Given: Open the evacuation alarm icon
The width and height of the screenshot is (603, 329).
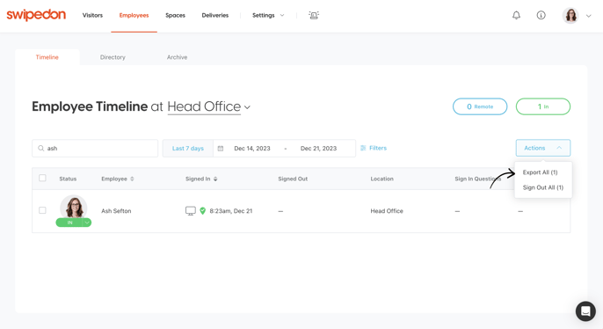Looking at the screenshot, I should (x=314, y=15).
